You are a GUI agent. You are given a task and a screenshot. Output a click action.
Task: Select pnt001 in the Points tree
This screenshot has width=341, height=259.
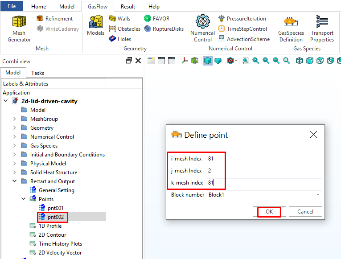pos(55,208)
